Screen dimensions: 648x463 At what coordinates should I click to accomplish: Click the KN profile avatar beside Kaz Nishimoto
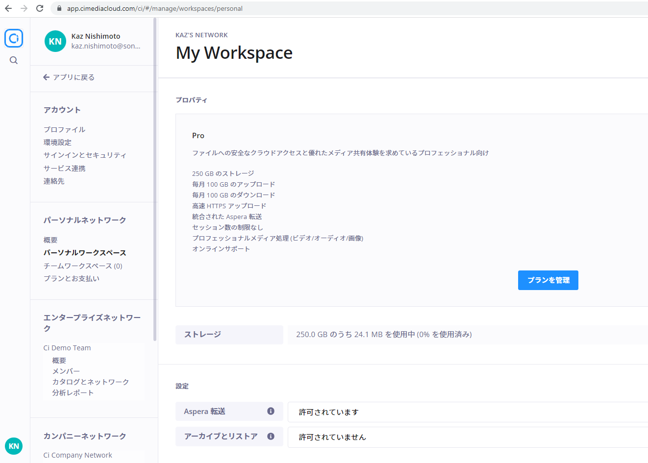[55, 41]
